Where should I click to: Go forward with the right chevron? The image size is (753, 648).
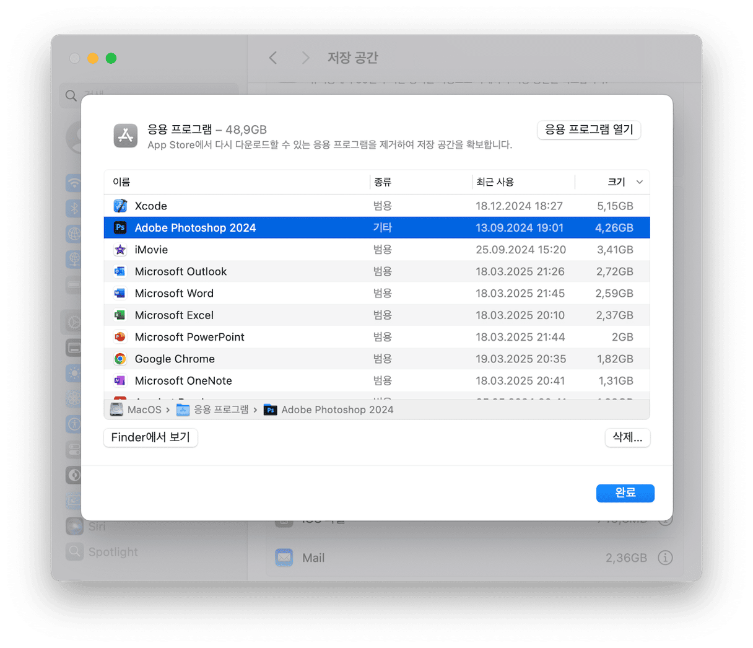(305, 58)
